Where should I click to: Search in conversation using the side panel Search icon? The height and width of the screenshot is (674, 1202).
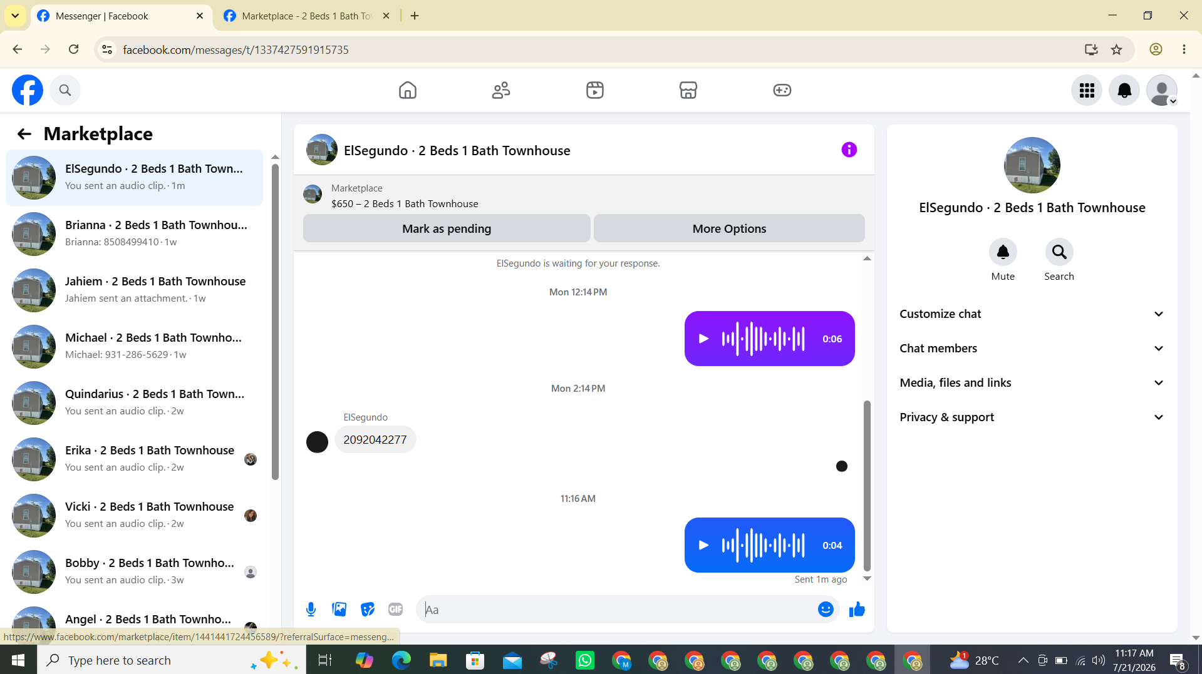click(x=1059, y=252)
